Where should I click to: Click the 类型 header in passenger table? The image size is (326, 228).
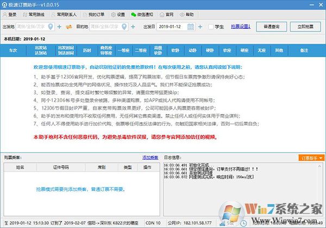point(128,167)
